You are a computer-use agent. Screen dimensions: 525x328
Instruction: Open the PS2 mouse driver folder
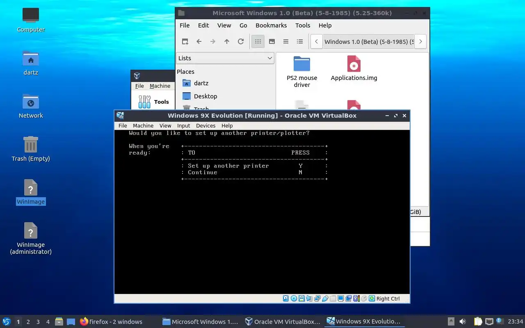pyautogui.click(x=302, y=72)
